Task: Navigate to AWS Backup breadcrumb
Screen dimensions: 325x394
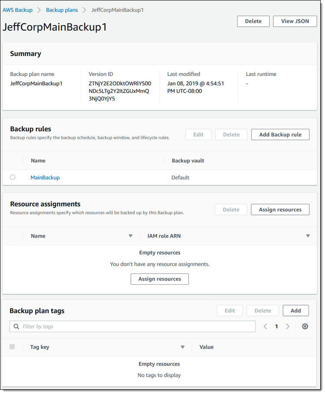Action: [x=18, y=10]
